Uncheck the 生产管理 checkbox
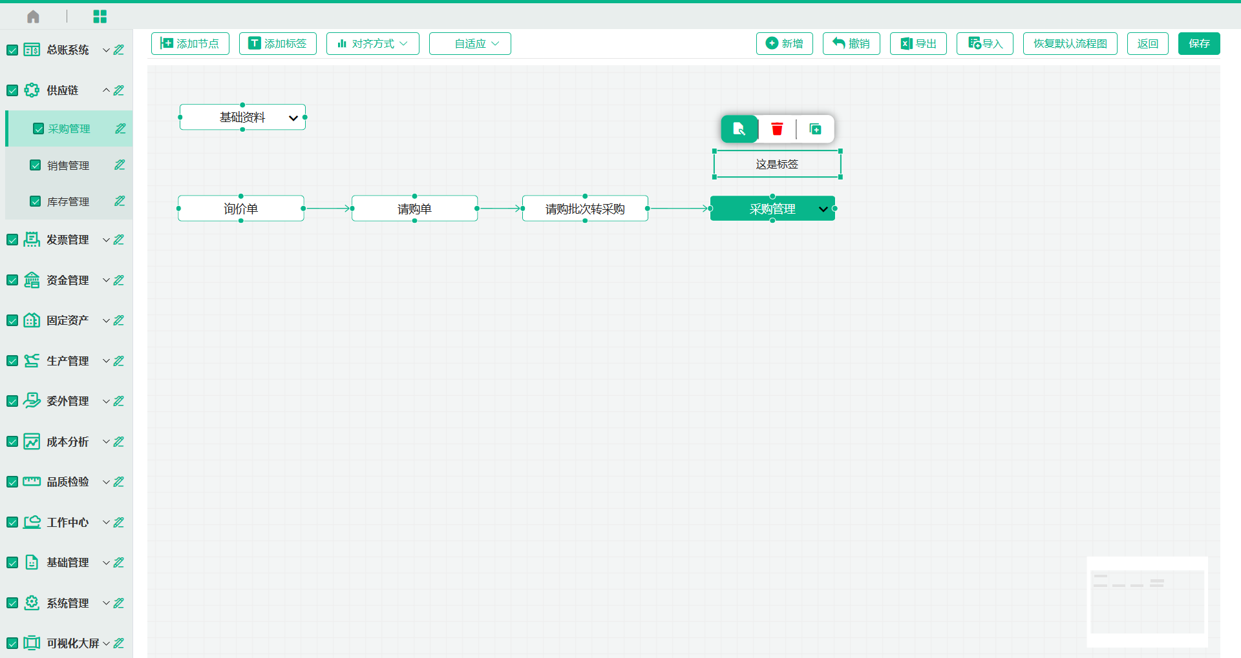This screenshot has width=1241, height=658. coord(12,361)
